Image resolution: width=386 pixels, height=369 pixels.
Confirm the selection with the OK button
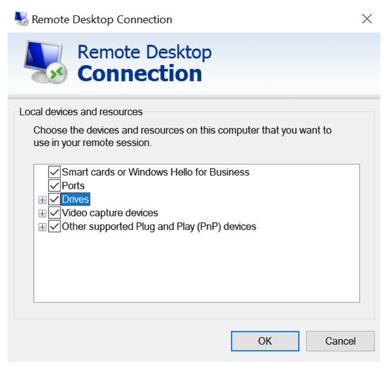tap(265, 341)
